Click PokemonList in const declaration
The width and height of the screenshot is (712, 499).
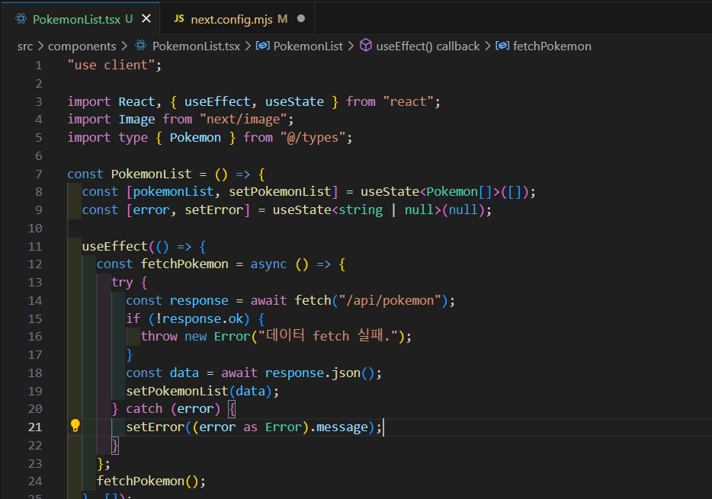pyautogui.click(x=151, y=174)
